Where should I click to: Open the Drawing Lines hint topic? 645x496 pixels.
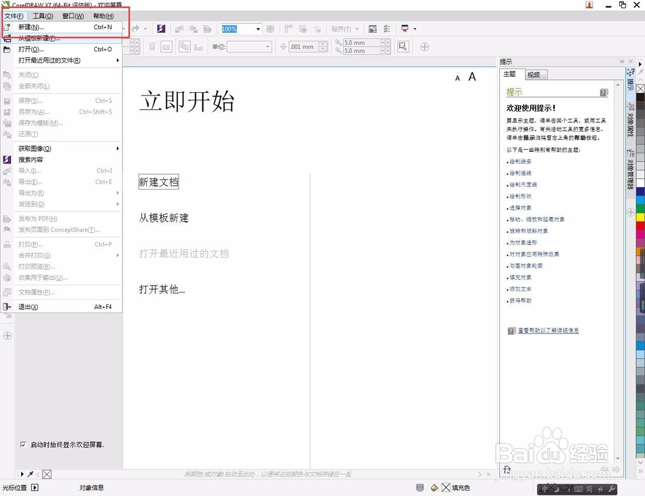pos(521,161)
